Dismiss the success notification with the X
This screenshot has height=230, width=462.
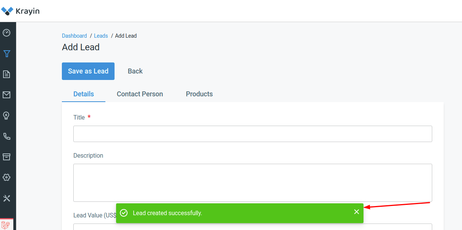pos(357,212)
